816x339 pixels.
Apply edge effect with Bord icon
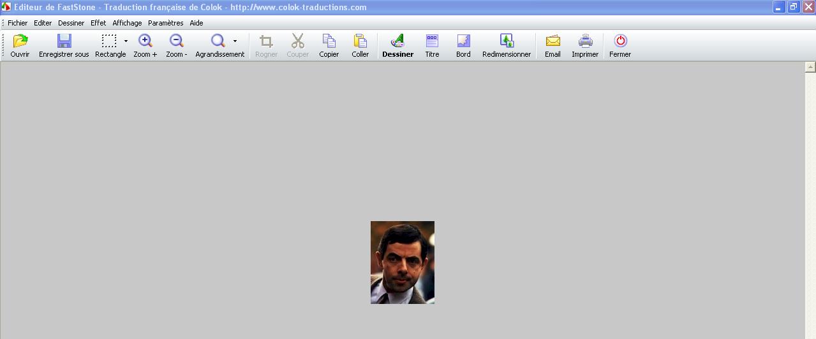click(x=463, y=42)
